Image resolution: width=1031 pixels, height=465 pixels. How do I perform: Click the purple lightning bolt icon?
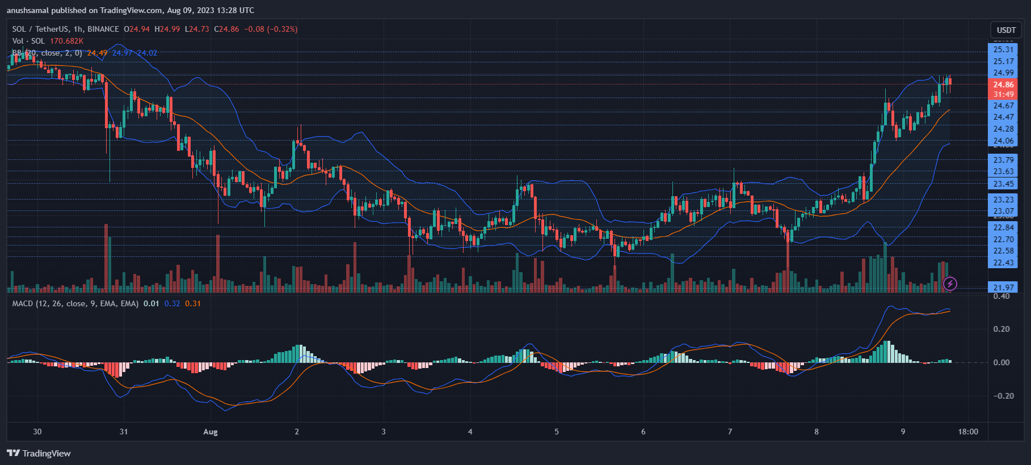click(x=950, y=284)
